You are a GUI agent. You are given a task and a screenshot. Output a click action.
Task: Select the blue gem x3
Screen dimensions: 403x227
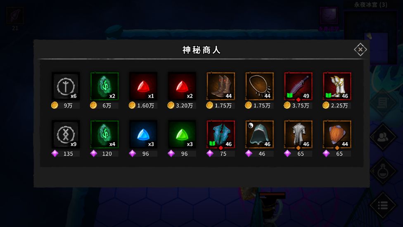point(143,134)
